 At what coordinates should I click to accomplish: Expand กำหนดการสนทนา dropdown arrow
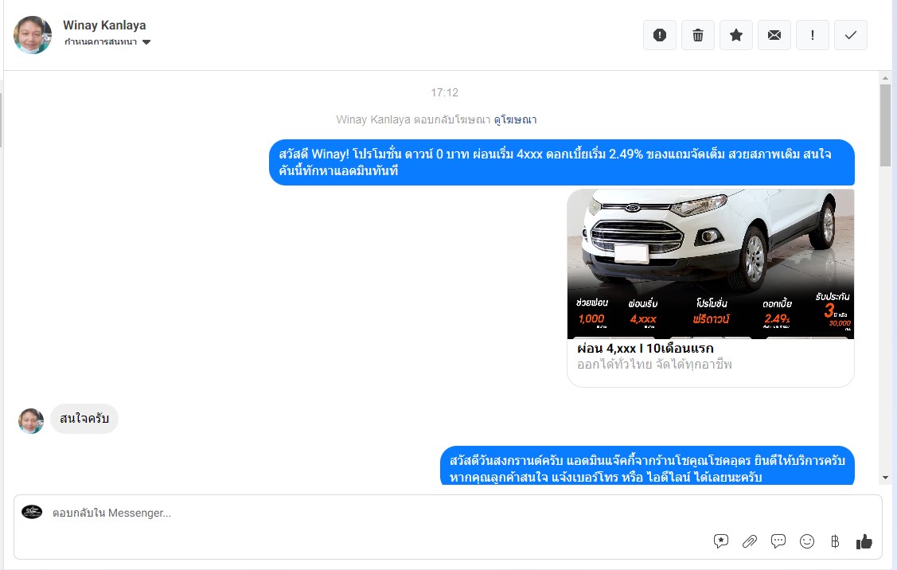pyautogui.click(x=146, y=41)
